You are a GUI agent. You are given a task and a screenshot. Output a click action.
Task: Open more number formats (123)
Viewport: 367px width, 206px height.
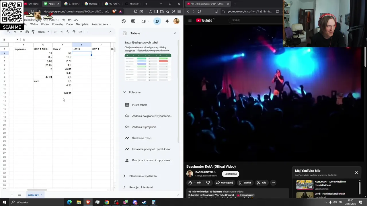coord(80,32)
